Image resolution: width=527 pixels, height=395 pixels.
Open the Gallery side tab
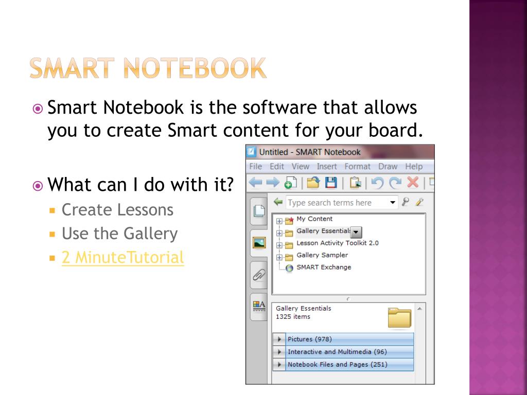point(259,243)
